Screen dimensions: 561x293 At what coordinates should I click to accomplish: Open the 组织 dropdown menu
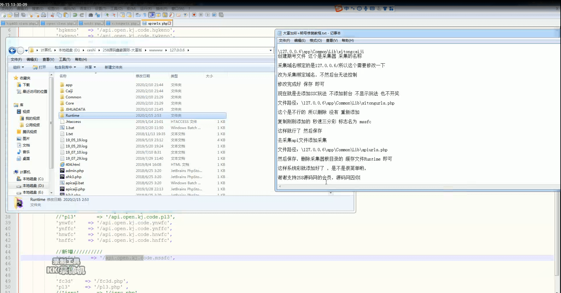18,67
